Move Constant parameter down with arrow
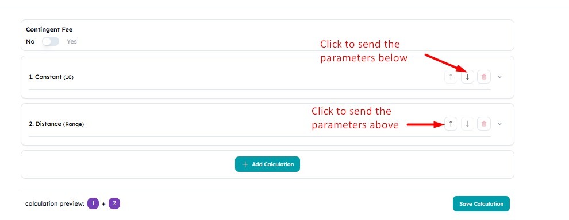This screenshot has width=569, height=220. coord(467,77)
